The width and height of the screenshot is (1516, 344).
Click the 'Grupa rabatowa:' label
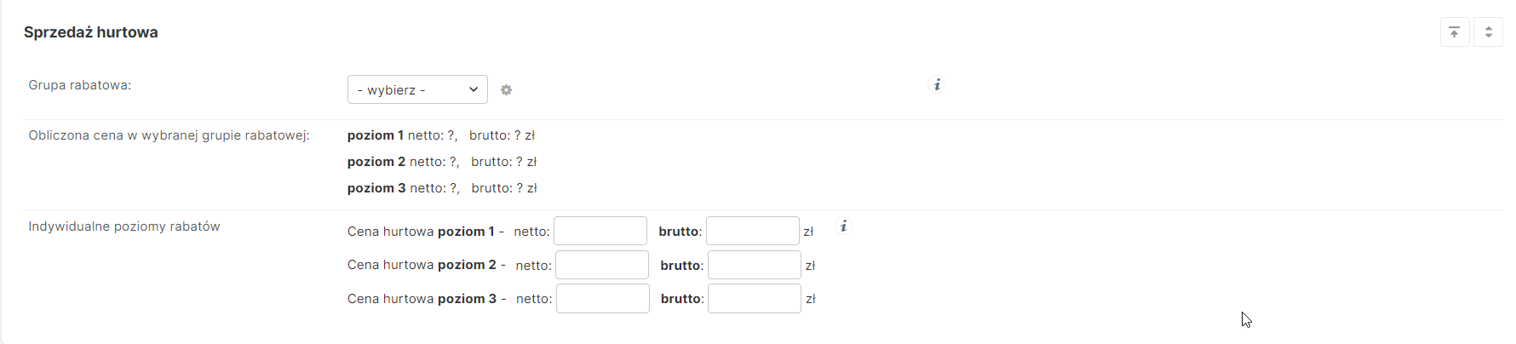click(x=80, y=85)
